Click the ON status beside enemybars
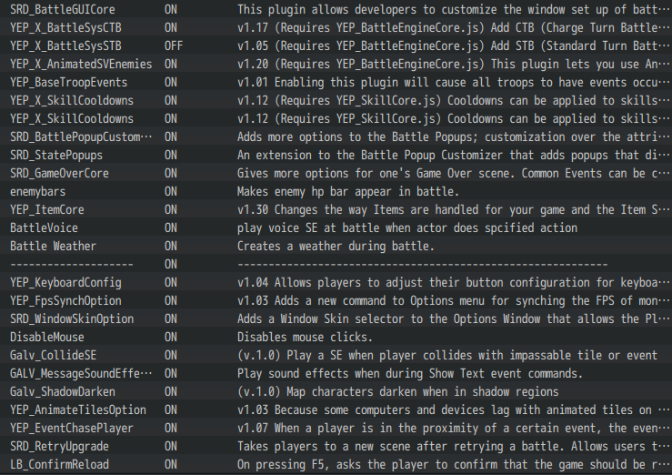This screenshot has height=475, width=672. (171, 191)
